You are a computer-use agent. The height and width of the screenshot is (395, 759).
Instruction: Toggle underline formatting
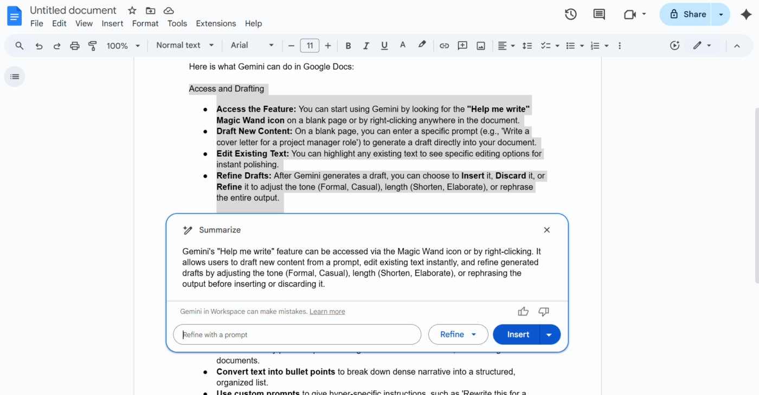384,46
